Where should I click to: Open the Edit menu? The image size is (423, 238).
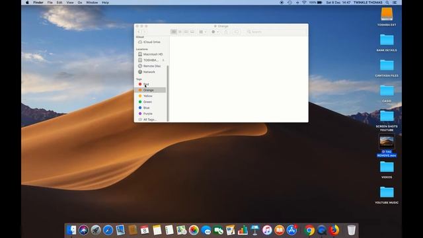pos(59,3)
